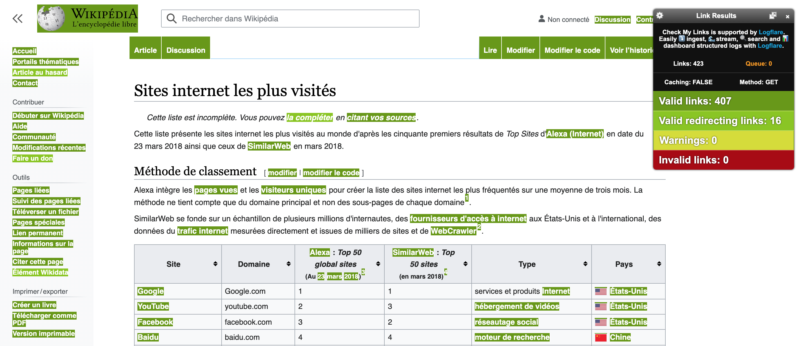This screenshot has width=798, height=346.
Task: Open Téléverser un fichier link
Action: [x=46, y=212]
